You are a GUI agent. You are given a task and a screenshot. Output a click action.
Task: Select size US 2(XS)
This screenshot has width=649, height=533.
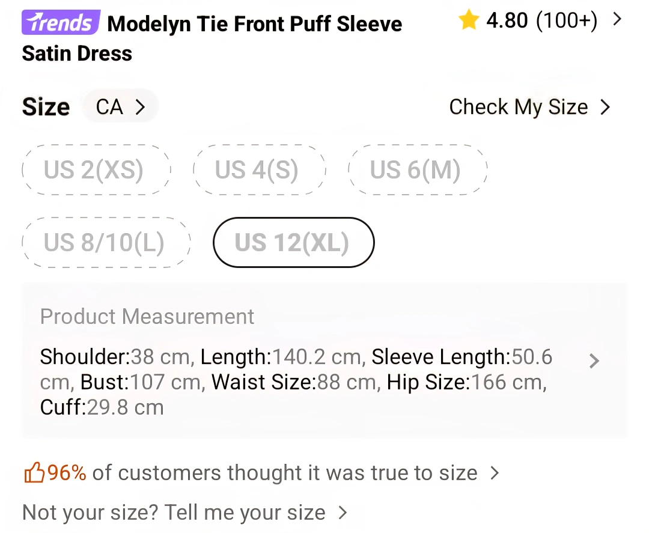94,170
